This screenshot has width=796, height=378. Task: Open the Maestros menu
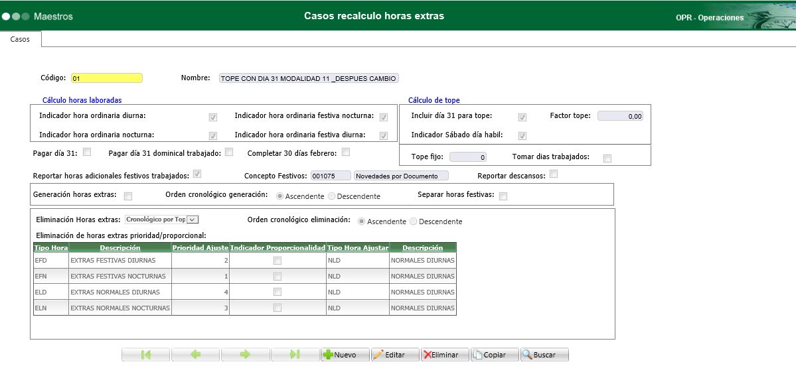click(x=53, y=16)
